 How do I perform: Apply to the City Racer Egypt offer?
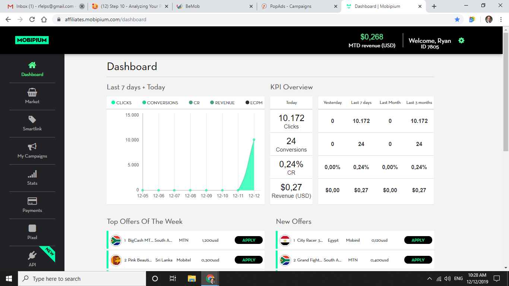418,240
